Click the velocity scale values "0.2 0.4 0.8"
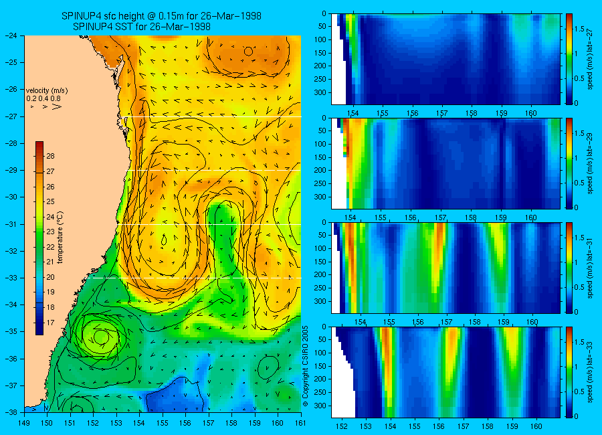This screenshot has height=435, width=602. (x=43, y=98)
